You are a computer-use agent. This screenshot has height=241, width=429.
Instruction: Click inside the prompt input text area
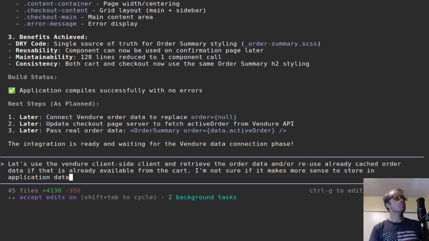pos(201,170)
